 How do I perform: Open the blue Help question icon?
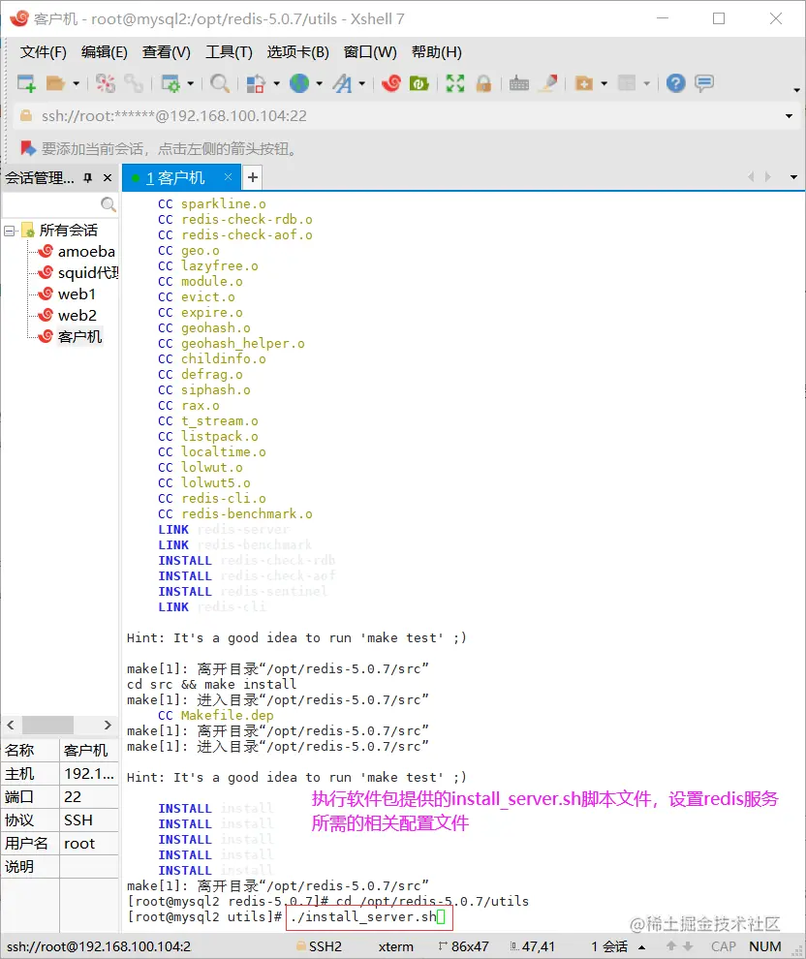(676, 83)
